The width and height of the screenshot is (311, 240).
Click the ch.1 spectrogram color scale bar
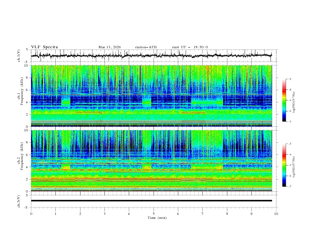point(284,100)
